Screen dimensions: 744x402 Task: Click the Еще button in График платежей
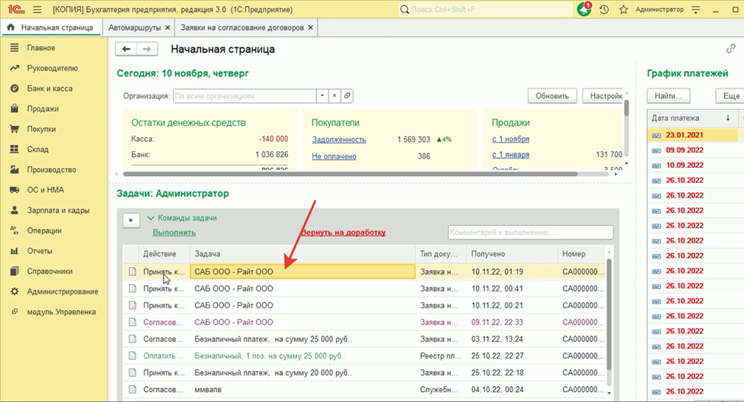(729, 96)
